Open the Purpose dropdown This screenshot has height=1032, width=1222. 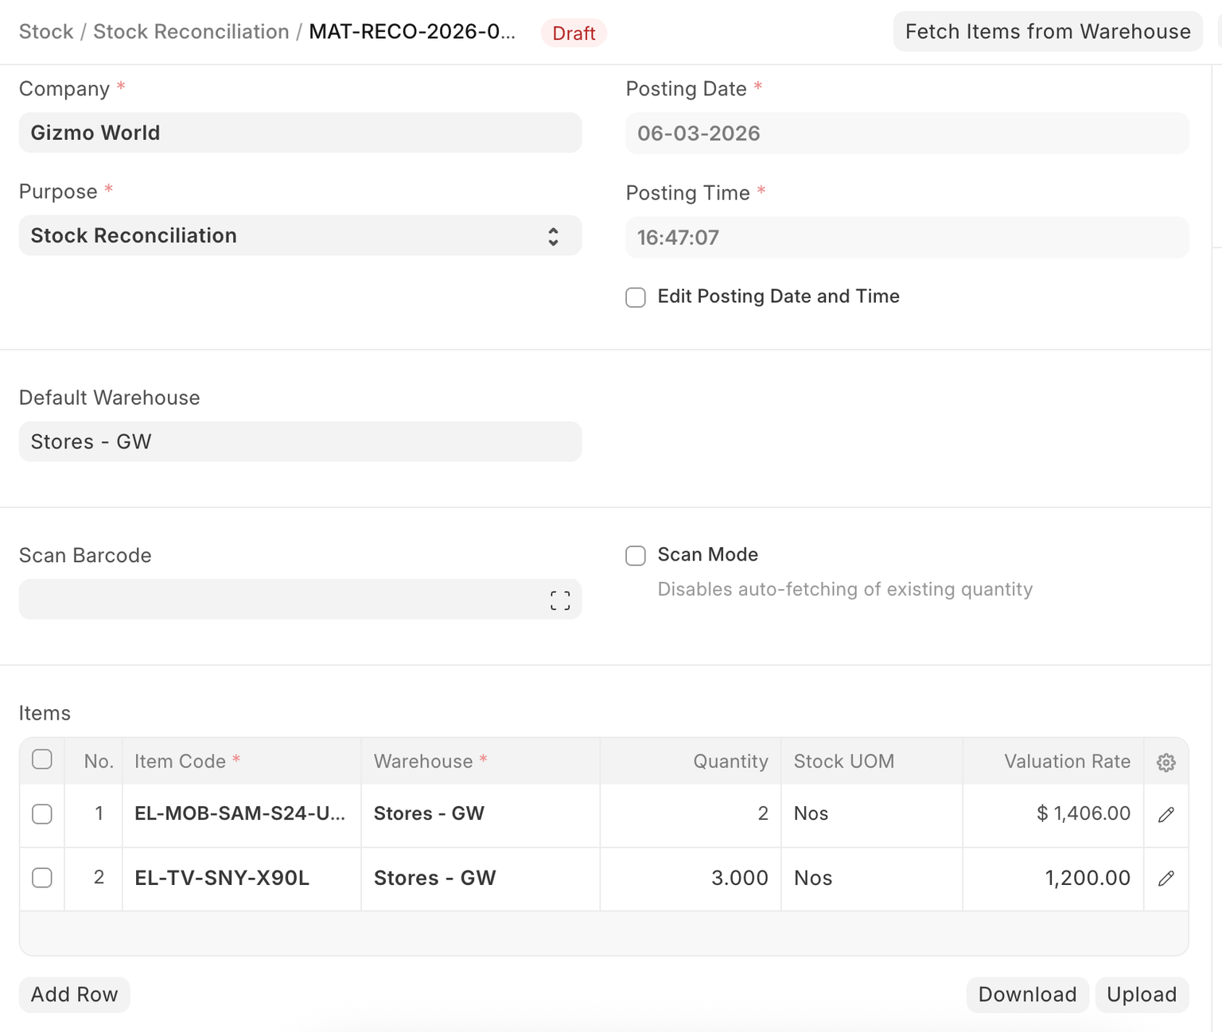pos(300,236)
